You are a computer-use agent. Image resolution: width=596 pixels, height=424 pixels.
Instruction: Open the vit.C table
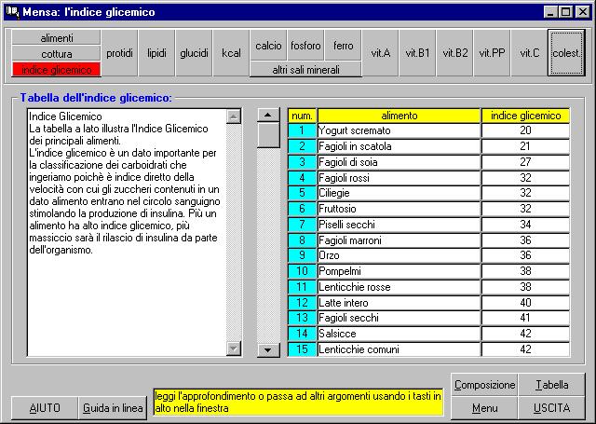click(529, 53)
